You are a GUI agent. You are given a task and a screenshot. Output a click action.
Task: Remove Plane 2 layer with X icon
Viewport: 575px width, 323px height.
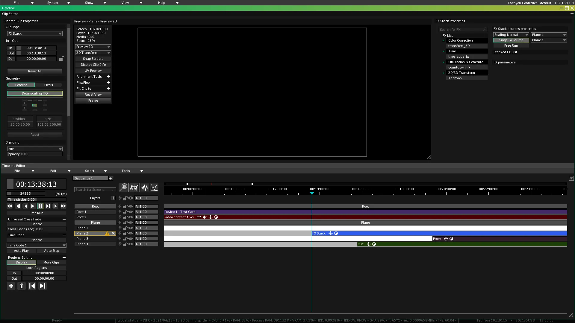pos(113,233)
